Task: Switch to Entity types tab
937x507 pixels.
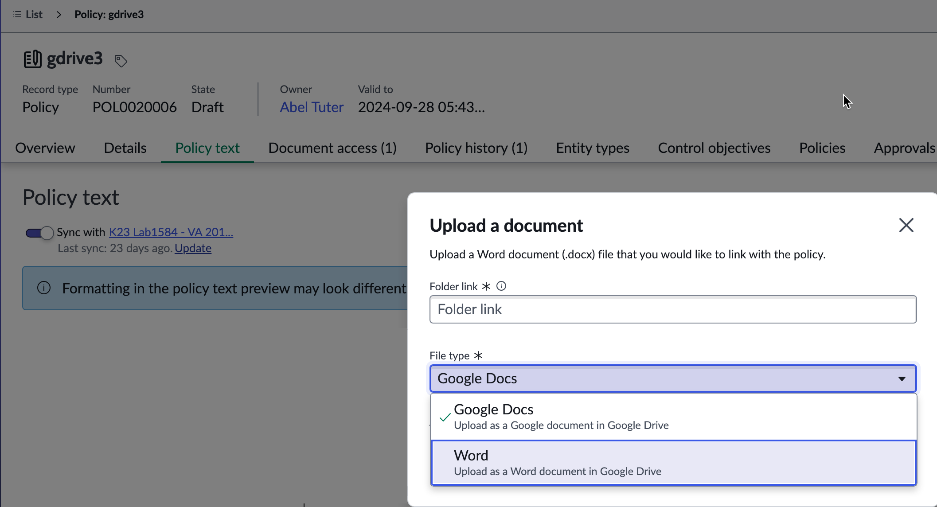Action: [593, 148]
